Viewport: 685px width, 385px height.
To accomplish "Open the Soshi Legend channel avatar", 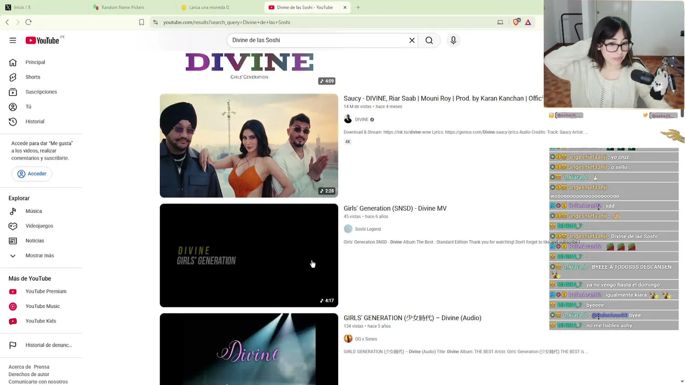I will pyautogui.click(x=348, y=229).
